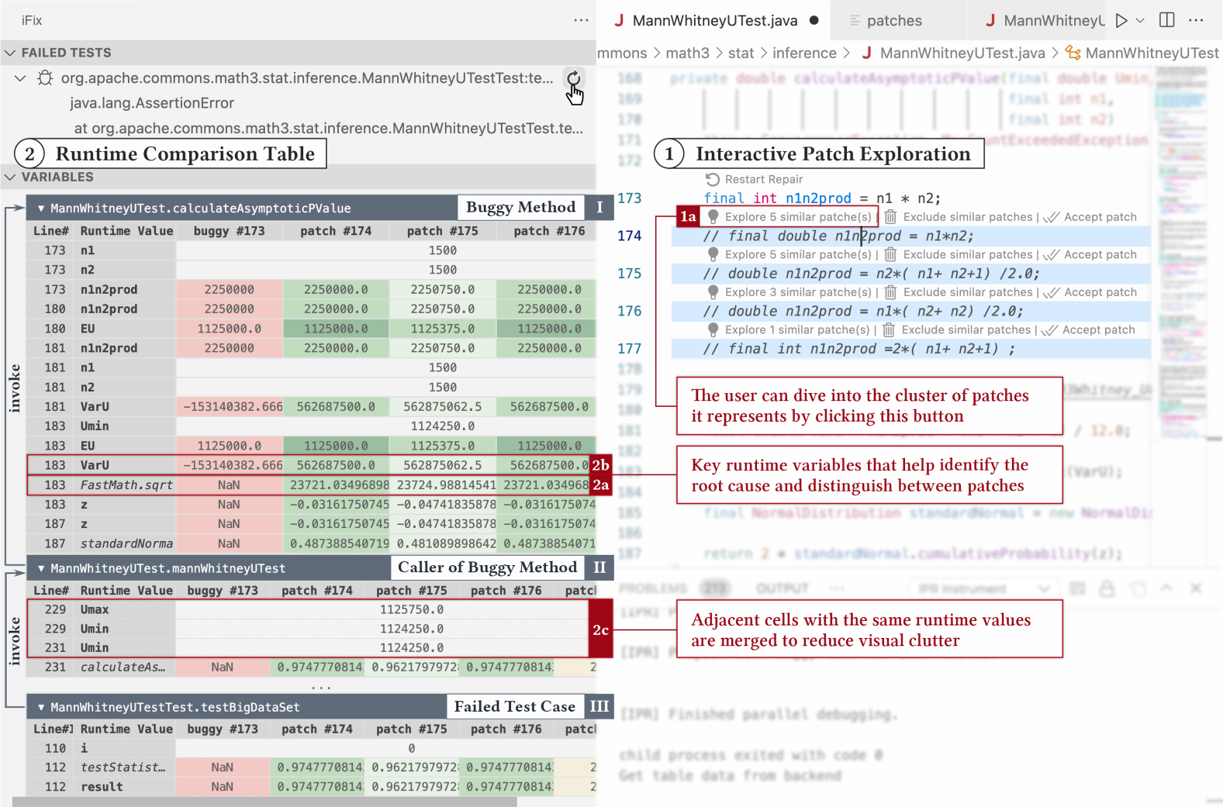The image size is (1223, 807).
Task: Click Explore 1 similar patche(s)
Action: (x=797, y=329)
